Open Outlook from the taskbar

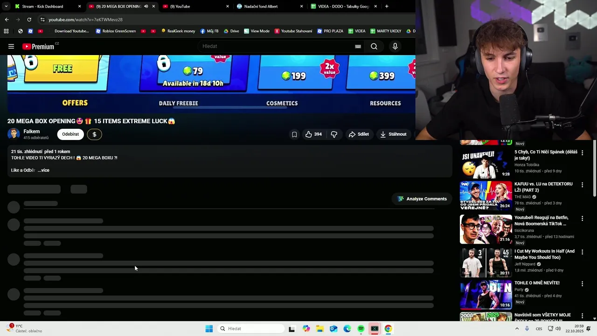pos(333,329)
